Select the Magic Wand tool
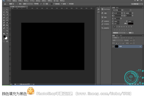The width and height of the screenshot is (144, 98). point(7,12)
